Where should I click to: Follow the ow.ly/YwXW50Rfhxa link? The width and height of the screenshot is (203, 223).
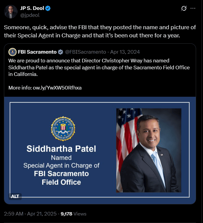point(57,88)
